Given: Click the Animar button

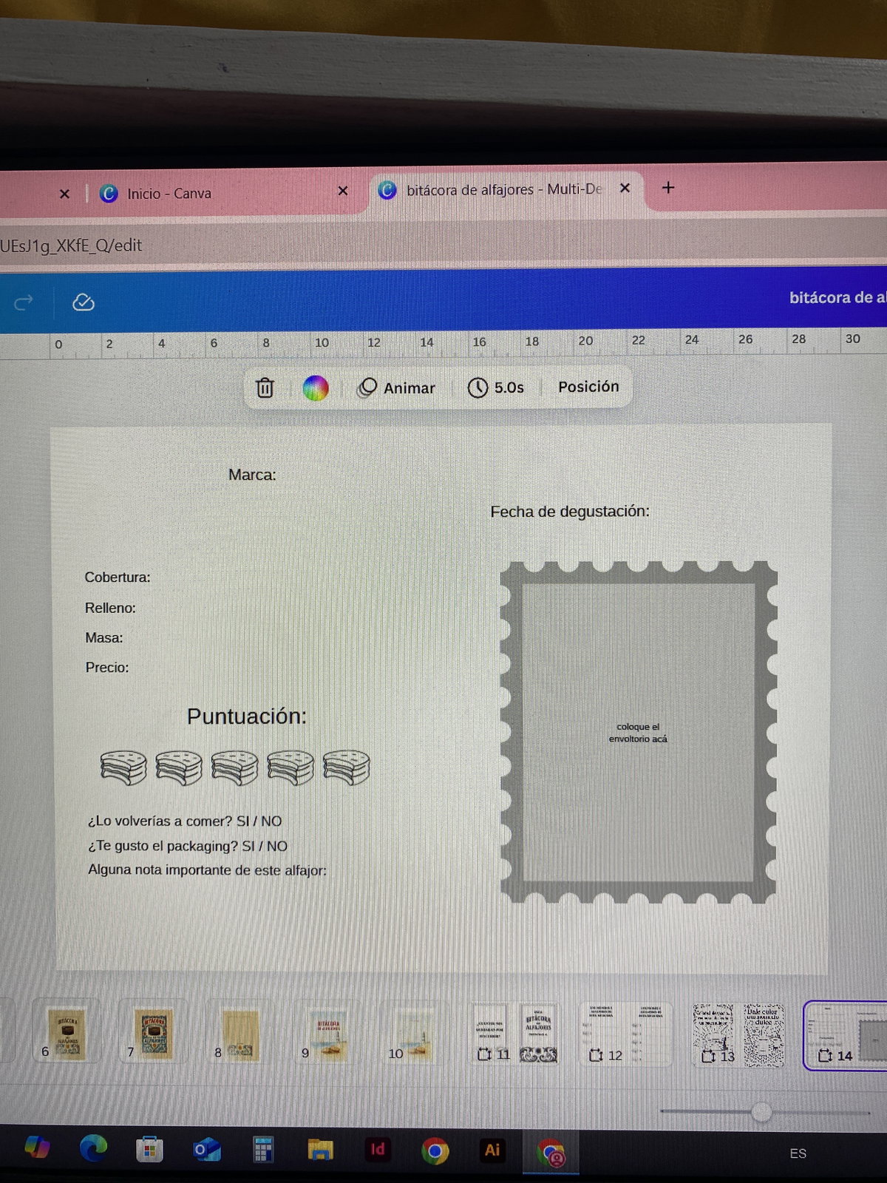Looking at the screenshot, I should coord(397,388).
